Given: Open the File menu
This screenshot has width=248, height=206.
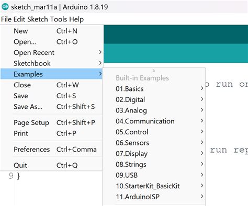Looking at the screenshot, I should tap(6, 19).
